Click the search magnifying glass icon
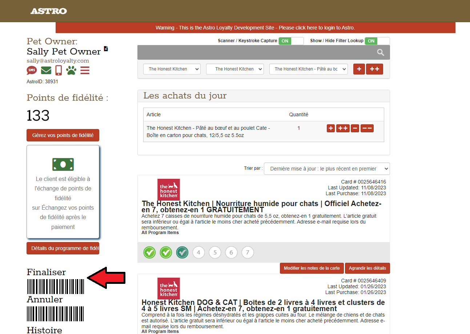Screen dimensions: 470x334 click(x=380, y=53)
